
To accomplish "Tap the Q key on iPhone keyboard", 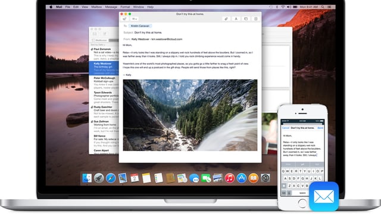I will coord(283,171).
